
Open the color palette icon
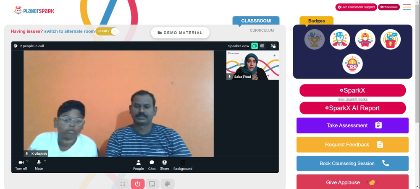168,184
